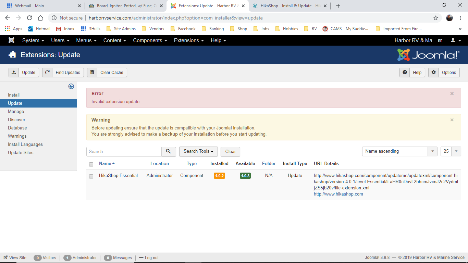This screenshot has height=263, width=468.
Task: Switch to the Webmail - Main tab
Action: [44, 6]
